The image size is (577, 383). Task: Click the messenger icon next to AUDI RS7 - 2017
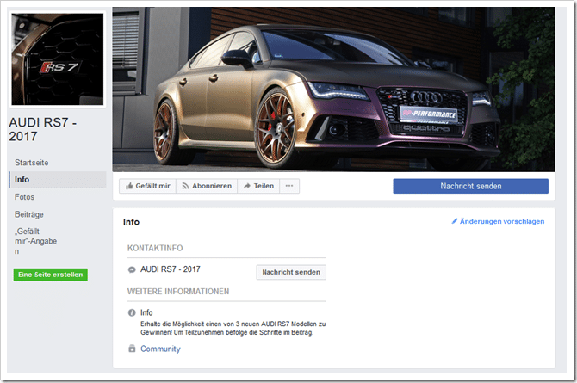click(132, 269)
